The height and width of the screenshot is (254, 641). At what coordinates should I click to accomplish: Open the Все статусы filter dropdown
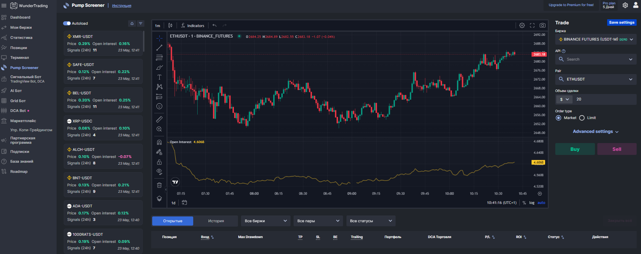pos(371,221)
